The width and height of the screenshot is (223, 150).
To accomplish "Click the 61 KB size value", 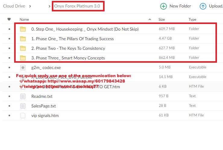I will point(164,115).
